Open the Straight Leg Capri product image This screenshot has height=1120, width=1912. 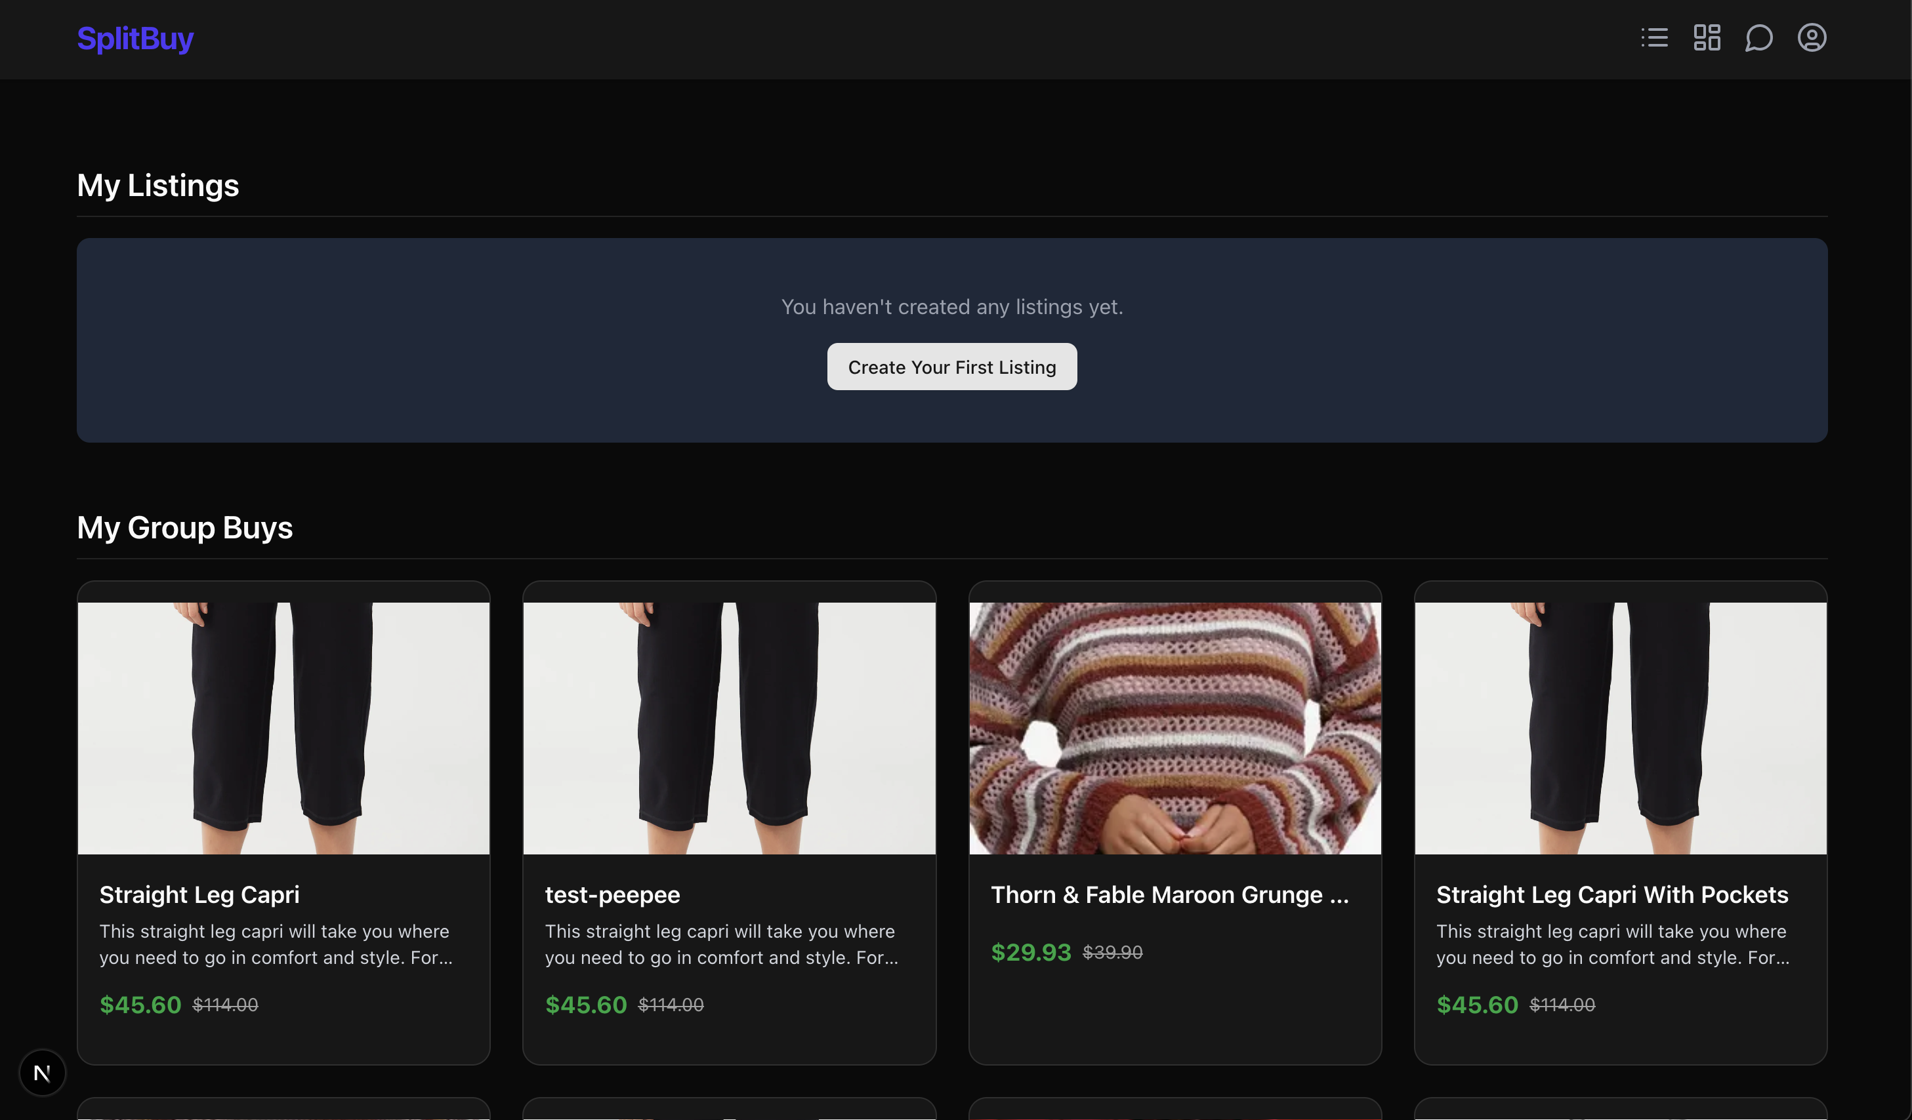point(283,728)
